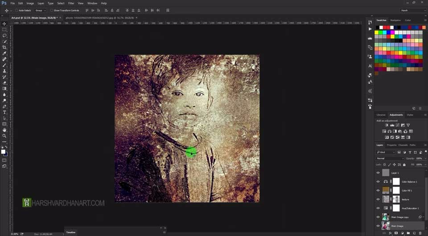Select the Pen tool
This screenshot has height=236, width=428.
pyautogui.click(x=4, y=107)
